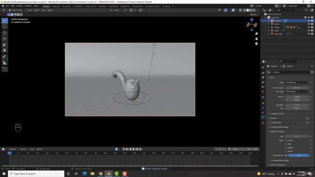315x177 pixels.
Task: Hide Plane.002 in outliner via eye icon
Action: (x=309, y=34)
